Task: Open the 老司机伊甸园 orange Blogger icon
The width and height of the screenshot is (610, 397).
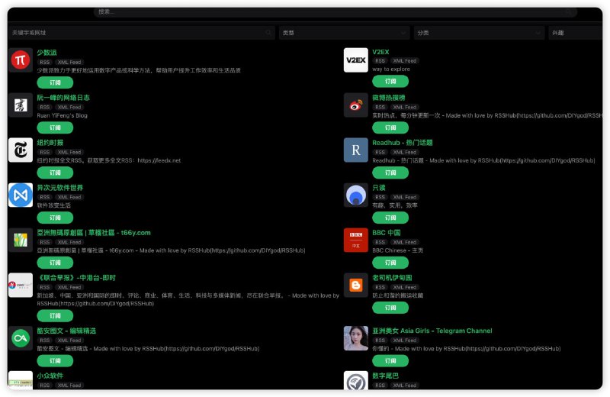Action: [356, 286]
